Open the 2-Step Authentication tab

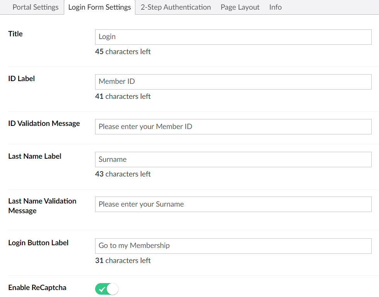pyautogui.click(x=176, y=7)
